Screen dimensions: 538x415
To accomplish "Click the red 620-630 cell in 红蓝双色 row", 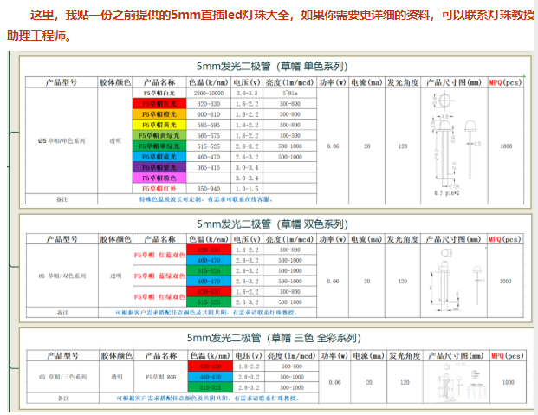I will tap(209, 250).
